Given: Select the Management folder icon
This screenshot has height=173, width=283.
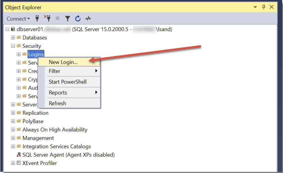Looking at the screenshot, I should pos(19,138).
